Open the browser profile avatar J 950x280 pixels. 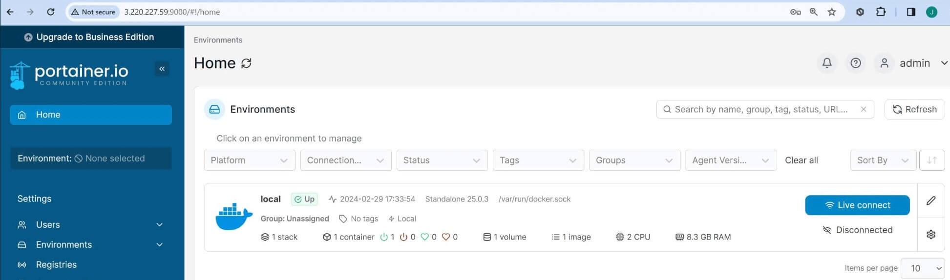click(931, 12)
